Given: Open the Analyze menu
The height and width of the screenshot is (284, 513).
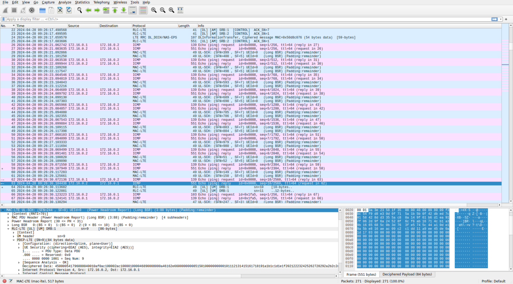Looking at the screenshot, I should click(65, 2).
